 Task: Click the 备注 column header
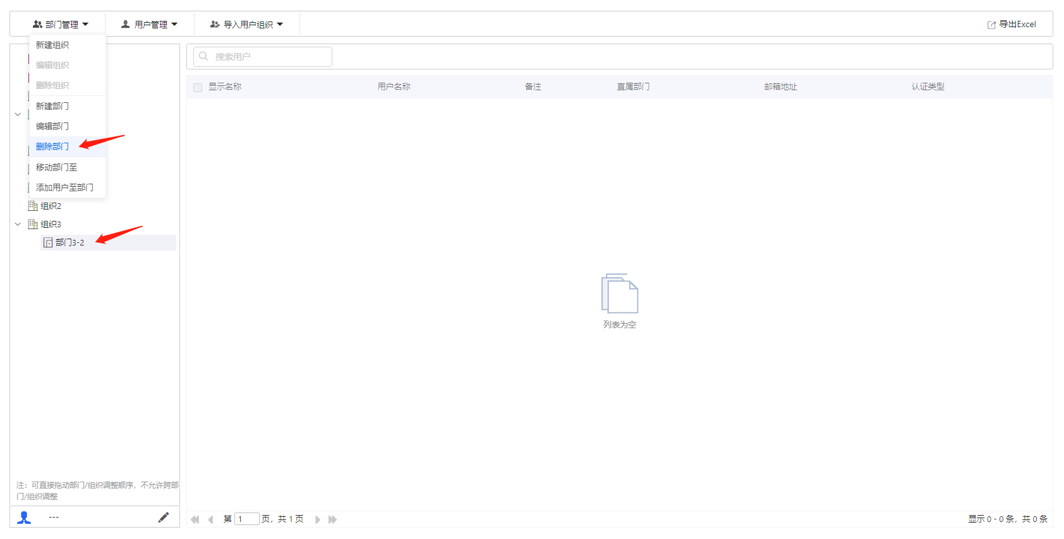(533, 86)
